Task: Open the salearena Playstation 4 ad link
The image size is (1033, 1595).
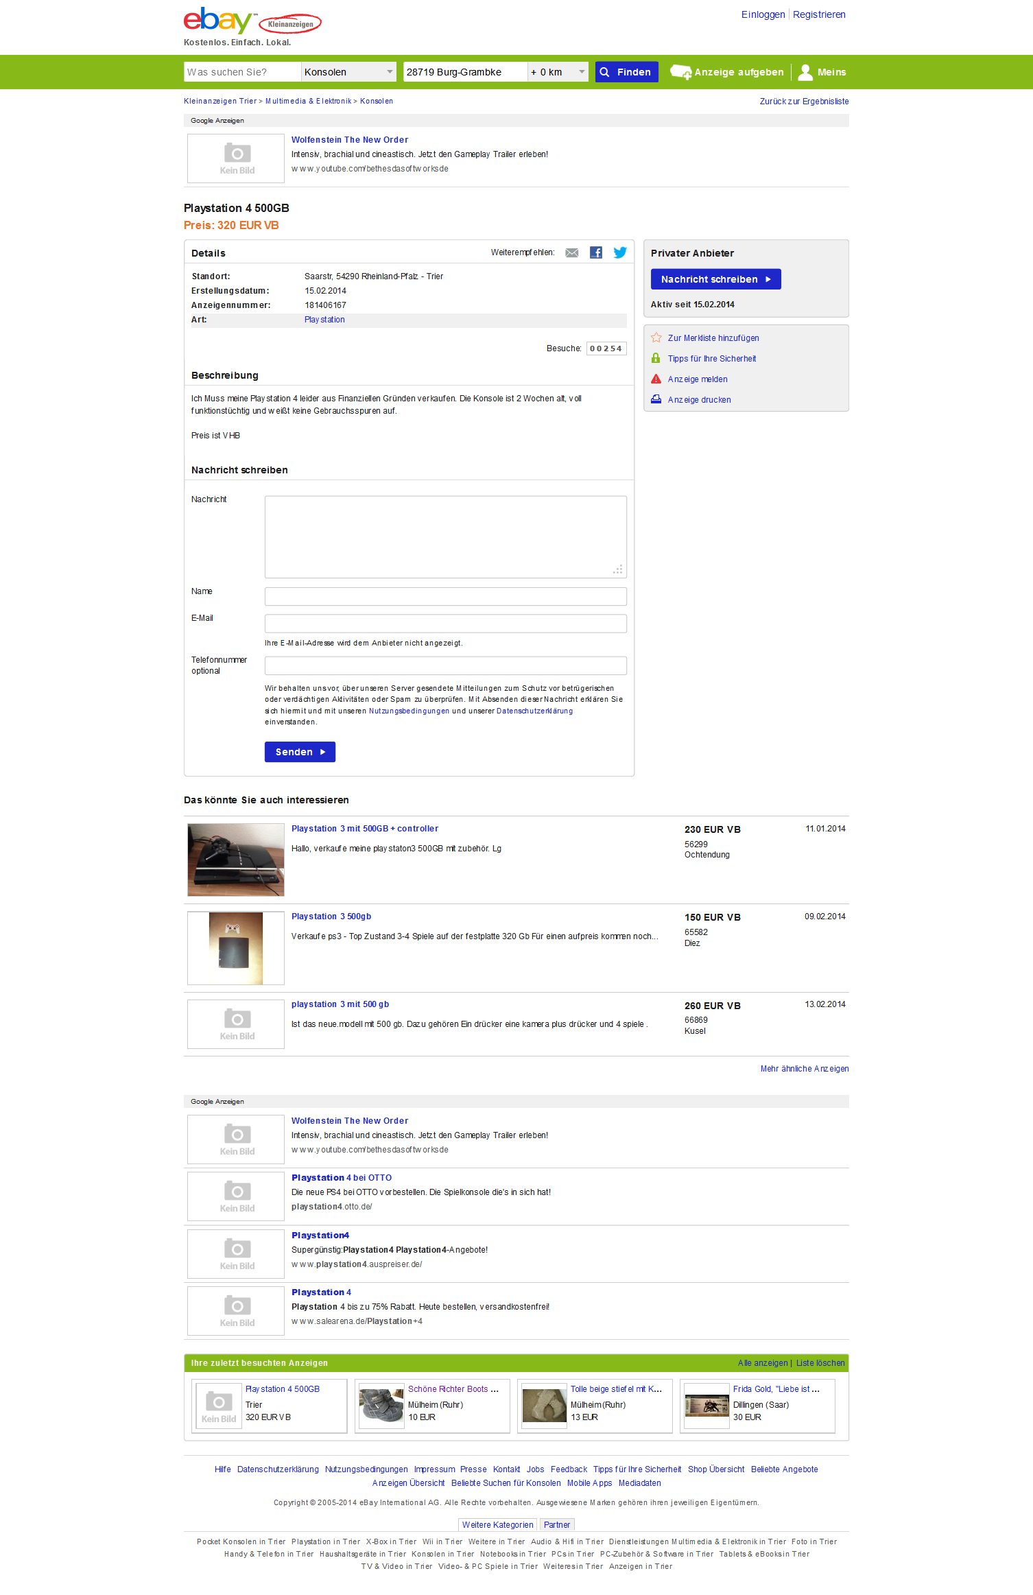Action: (x=321, y=1292)
